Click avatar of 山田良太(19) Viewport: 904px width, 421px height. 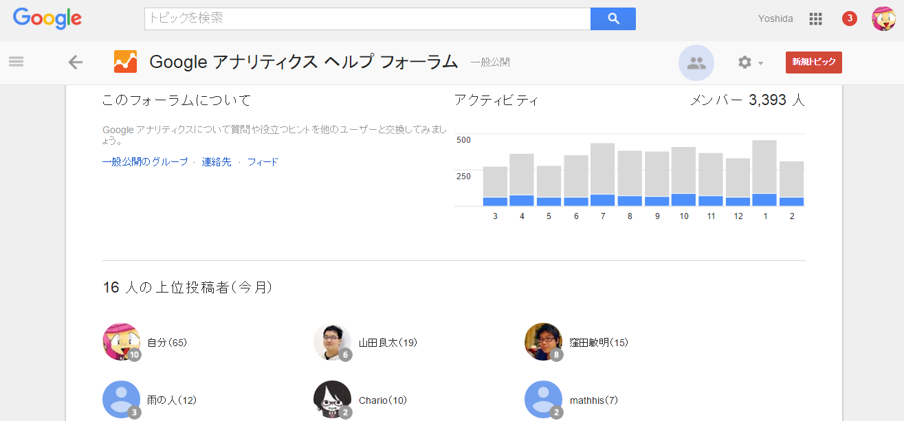[332, 342]
